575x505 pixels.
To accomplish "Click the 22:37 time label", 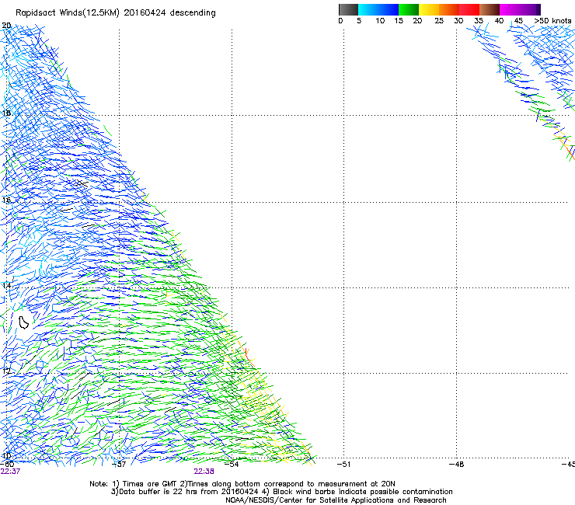I will point(10,472).
